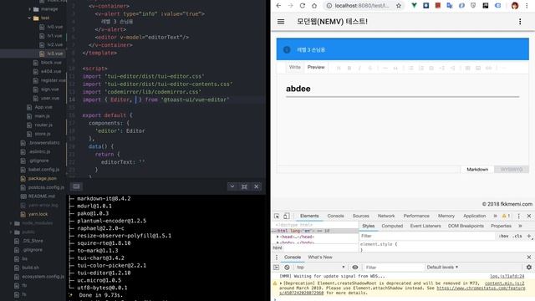Open lv2.vue in the file tree
535x301 pixels.
tap(54, 44)
